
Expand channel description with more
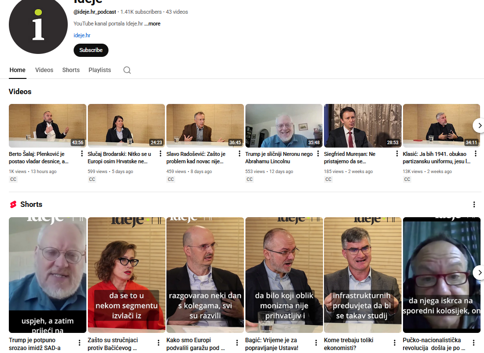[x=153, y=24]
